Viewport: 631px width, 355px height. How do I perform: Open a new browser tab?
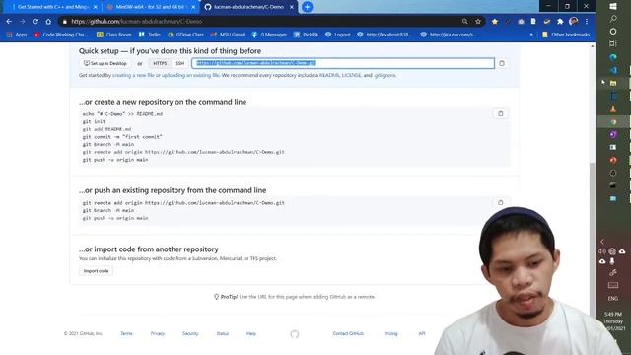[307, 7]
